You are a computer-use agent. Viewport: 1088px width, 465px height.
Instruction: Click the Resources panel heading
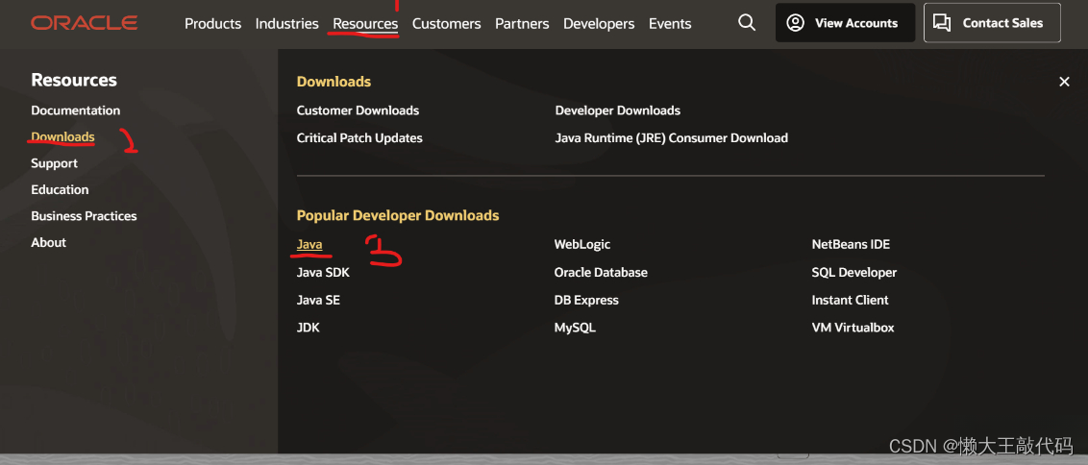click(74, 81)
